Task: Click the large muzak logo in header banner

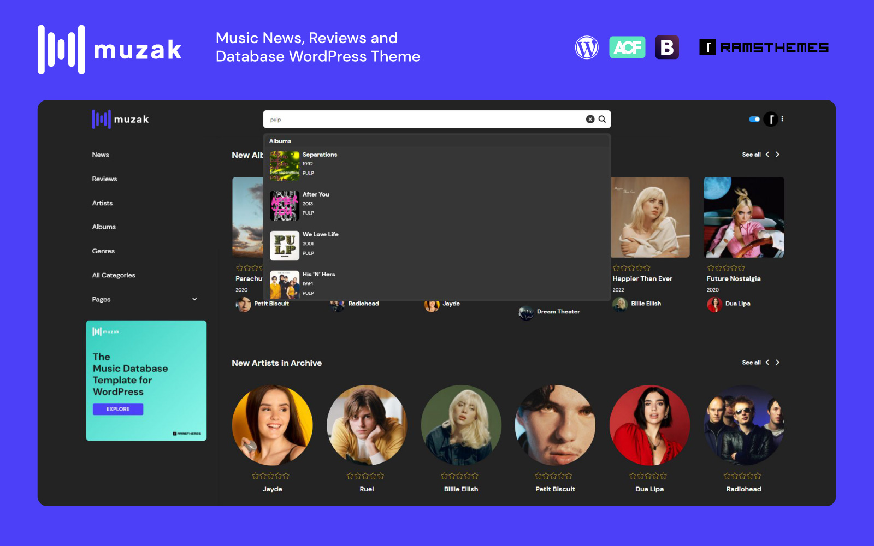Action: [109, 49]
